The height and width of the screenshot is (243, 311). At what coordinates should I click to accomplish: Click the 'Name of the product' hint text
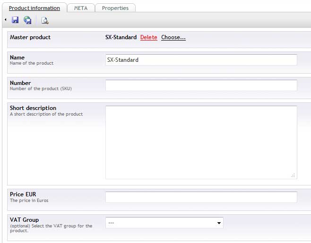coord(32,63)
